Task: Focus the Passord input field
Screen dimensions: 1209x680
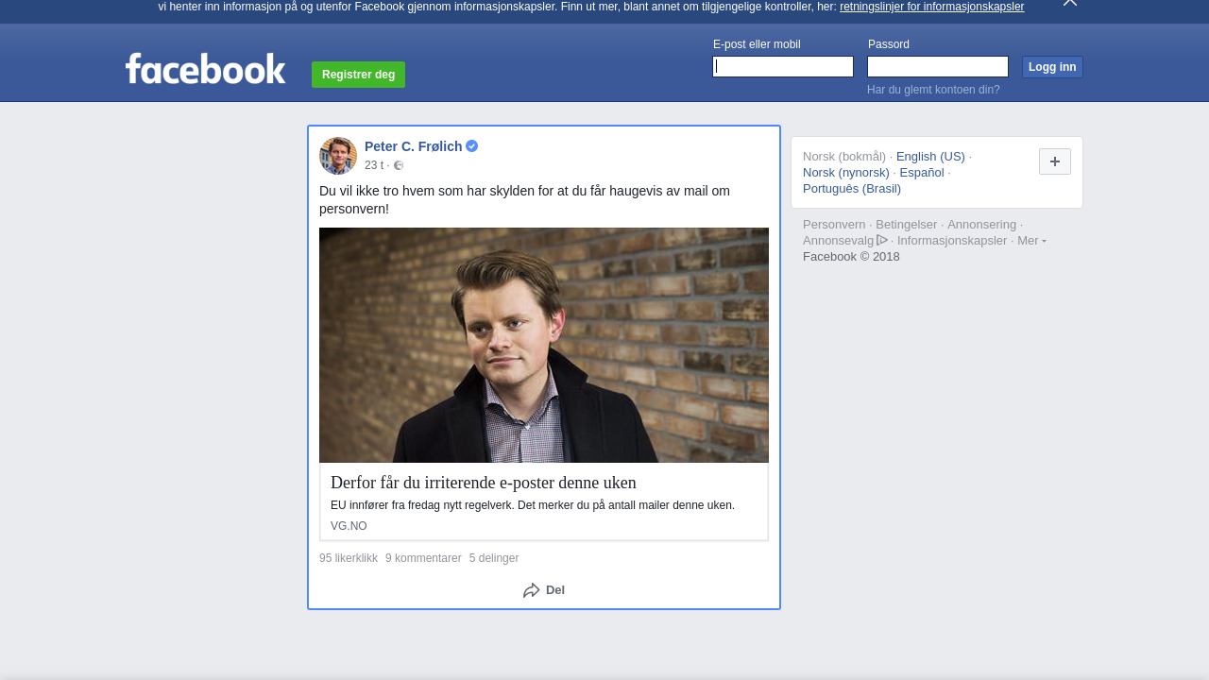Action: [x=938, y=66]
